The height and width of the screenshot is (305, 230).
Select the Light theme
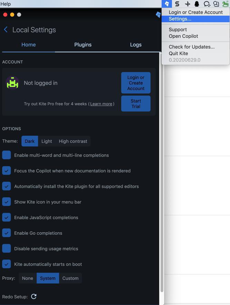[47, 141]
